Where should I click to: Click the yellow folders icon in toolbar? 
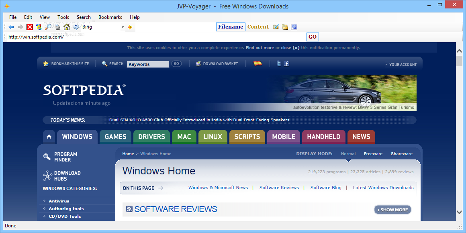(285, 27)
